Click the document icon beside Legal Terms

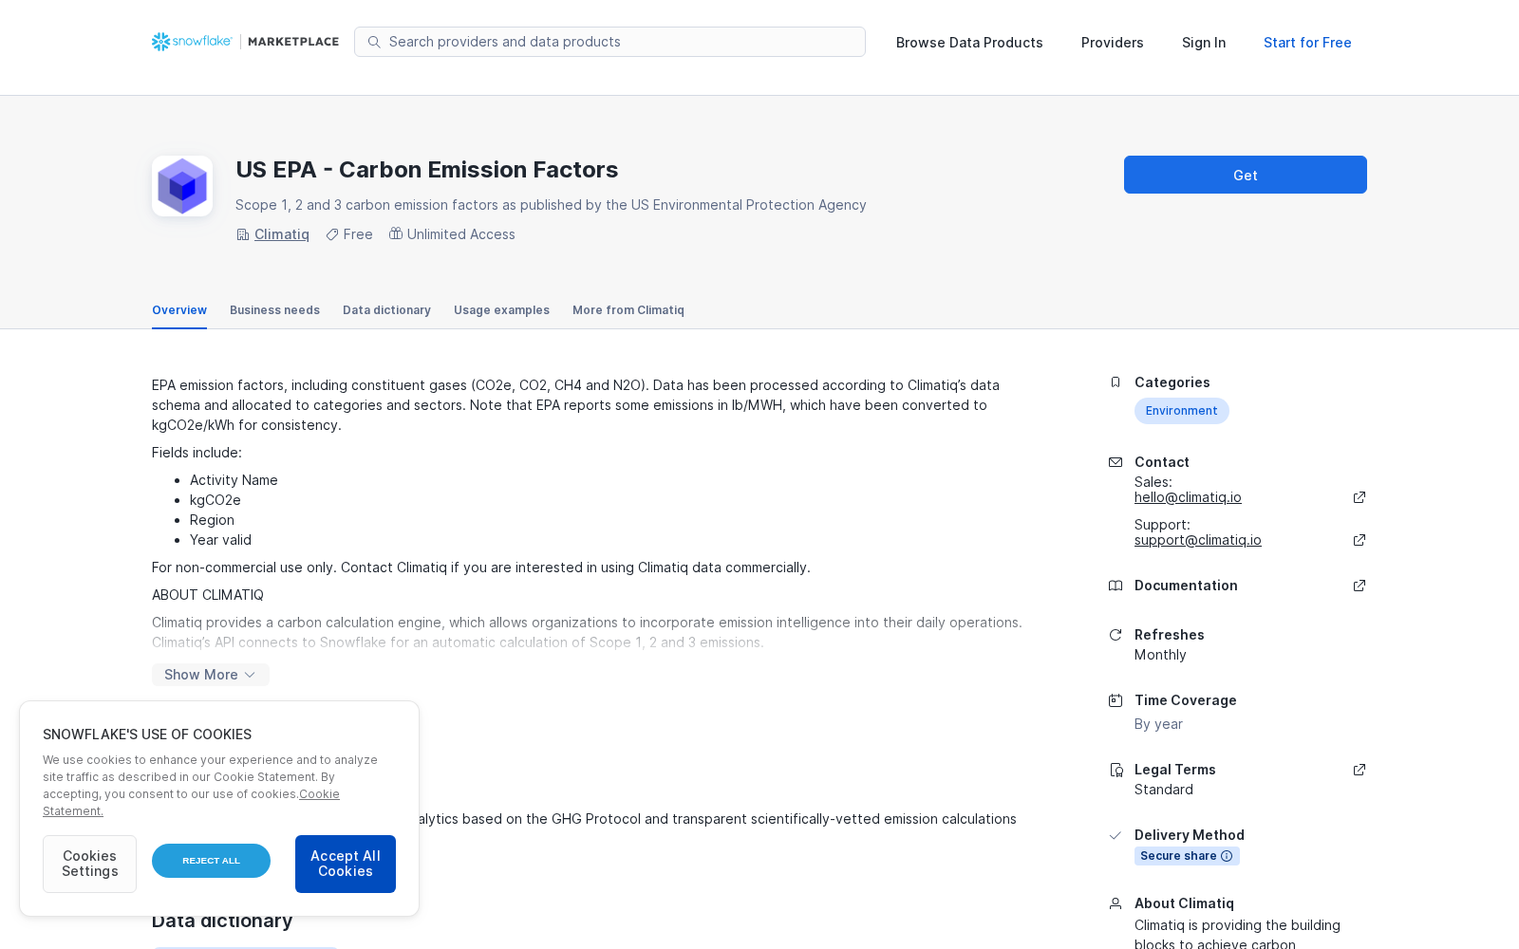click(1116, 770)
